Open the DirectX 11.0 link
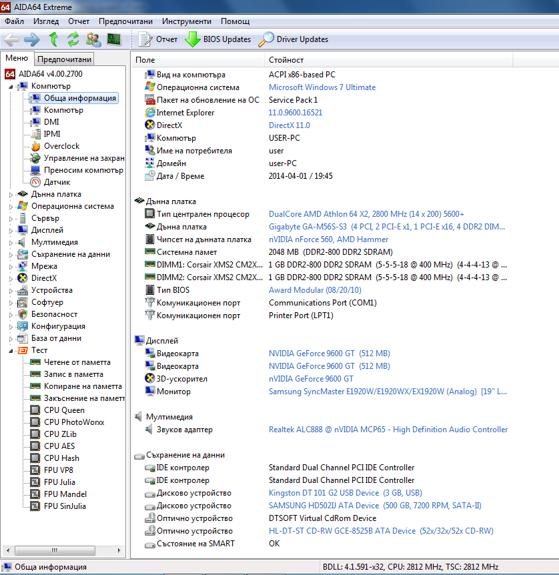The height and width of the screenshot is (575, 559). [x=289, y=125]
